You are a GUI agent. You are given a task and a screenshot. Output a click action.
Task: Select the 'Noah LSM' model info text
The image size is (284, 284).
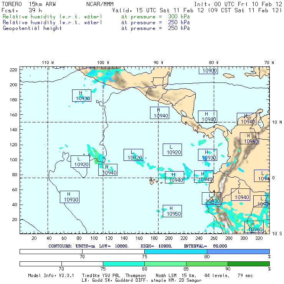pyautogui.click(x=166, y=276)
